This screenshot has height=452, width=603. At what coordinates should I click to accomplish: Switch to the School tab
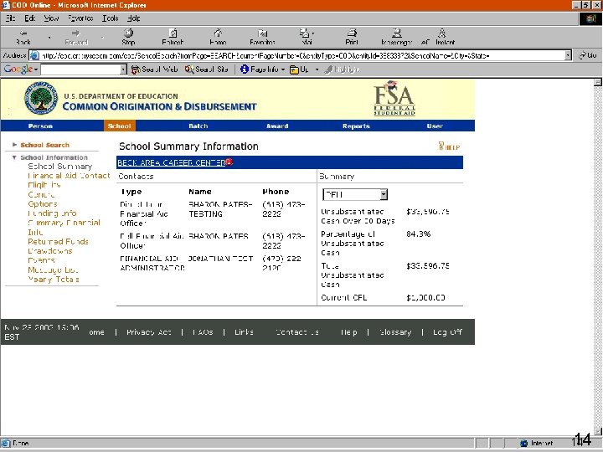(x=119, y=126)
